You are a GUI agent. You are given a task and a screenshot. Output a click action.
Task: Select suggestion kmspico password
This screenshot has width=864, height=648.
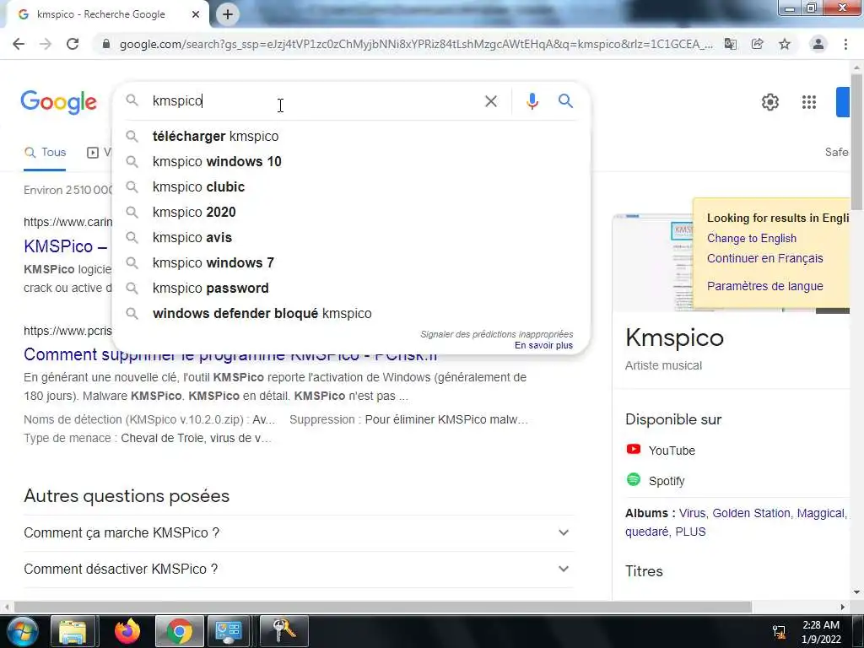pyautogui.click(x=350, y=289)
